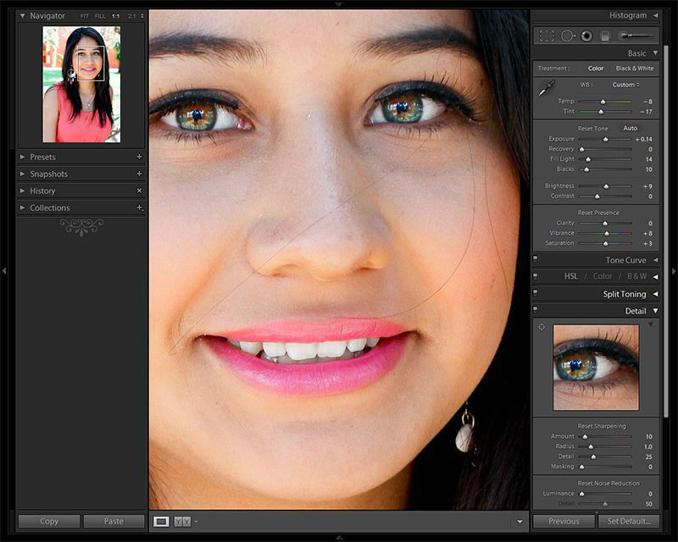The image size is (678, 542).
Task: Toggle the Tone Curve panel switch
Action: [536, 260]
